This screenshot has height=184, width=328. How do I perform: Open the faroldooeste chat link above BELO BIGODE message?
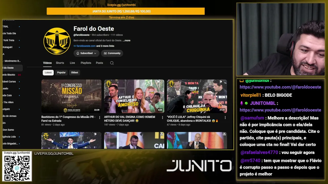click(x=280, y=87)
